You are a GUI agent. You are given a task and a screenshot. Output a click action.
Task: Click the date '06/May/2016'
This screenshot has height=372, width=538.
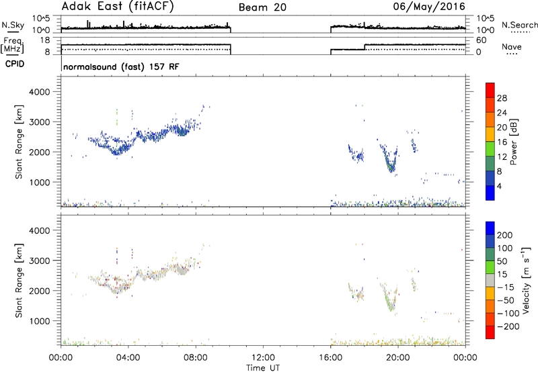click(x=429, y=7)
